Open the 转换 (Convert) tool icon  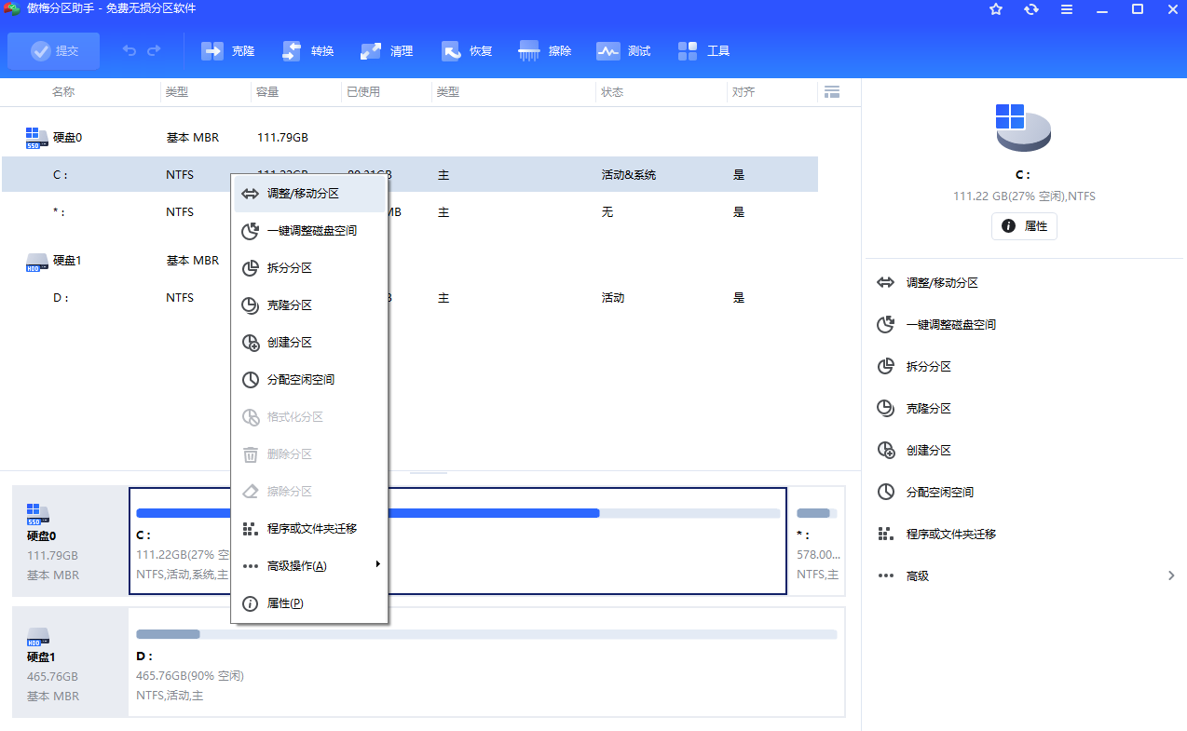(308, 50)
